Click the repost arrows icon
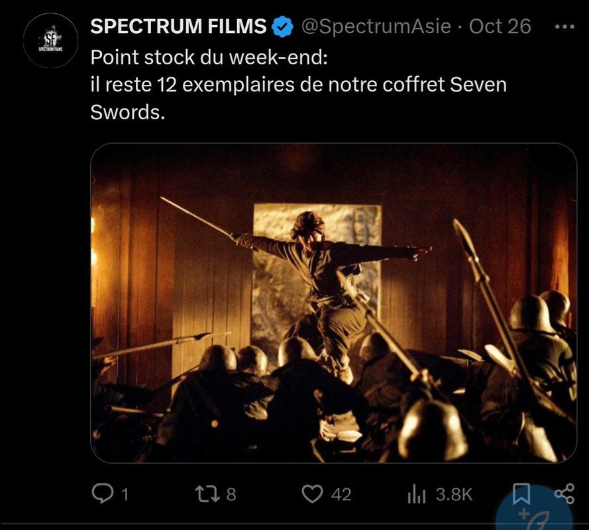 pos(207,494)
